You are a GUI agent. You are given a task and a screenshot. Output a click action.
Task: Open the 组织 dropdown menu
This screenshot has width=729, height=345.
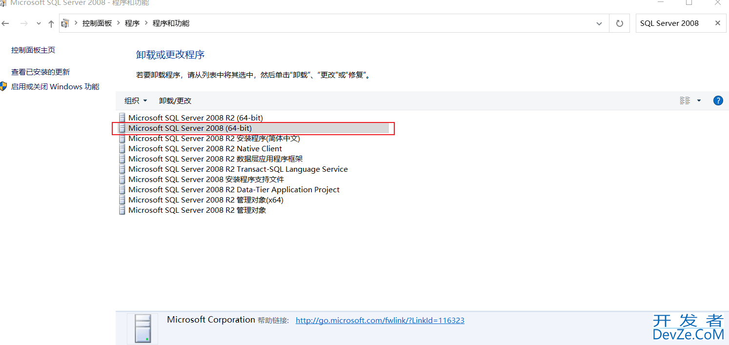click(136, 101)
